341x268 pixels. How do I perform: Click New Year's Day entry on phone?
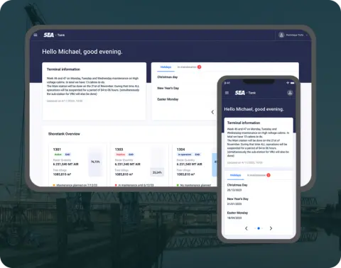[x=238, y=201]
